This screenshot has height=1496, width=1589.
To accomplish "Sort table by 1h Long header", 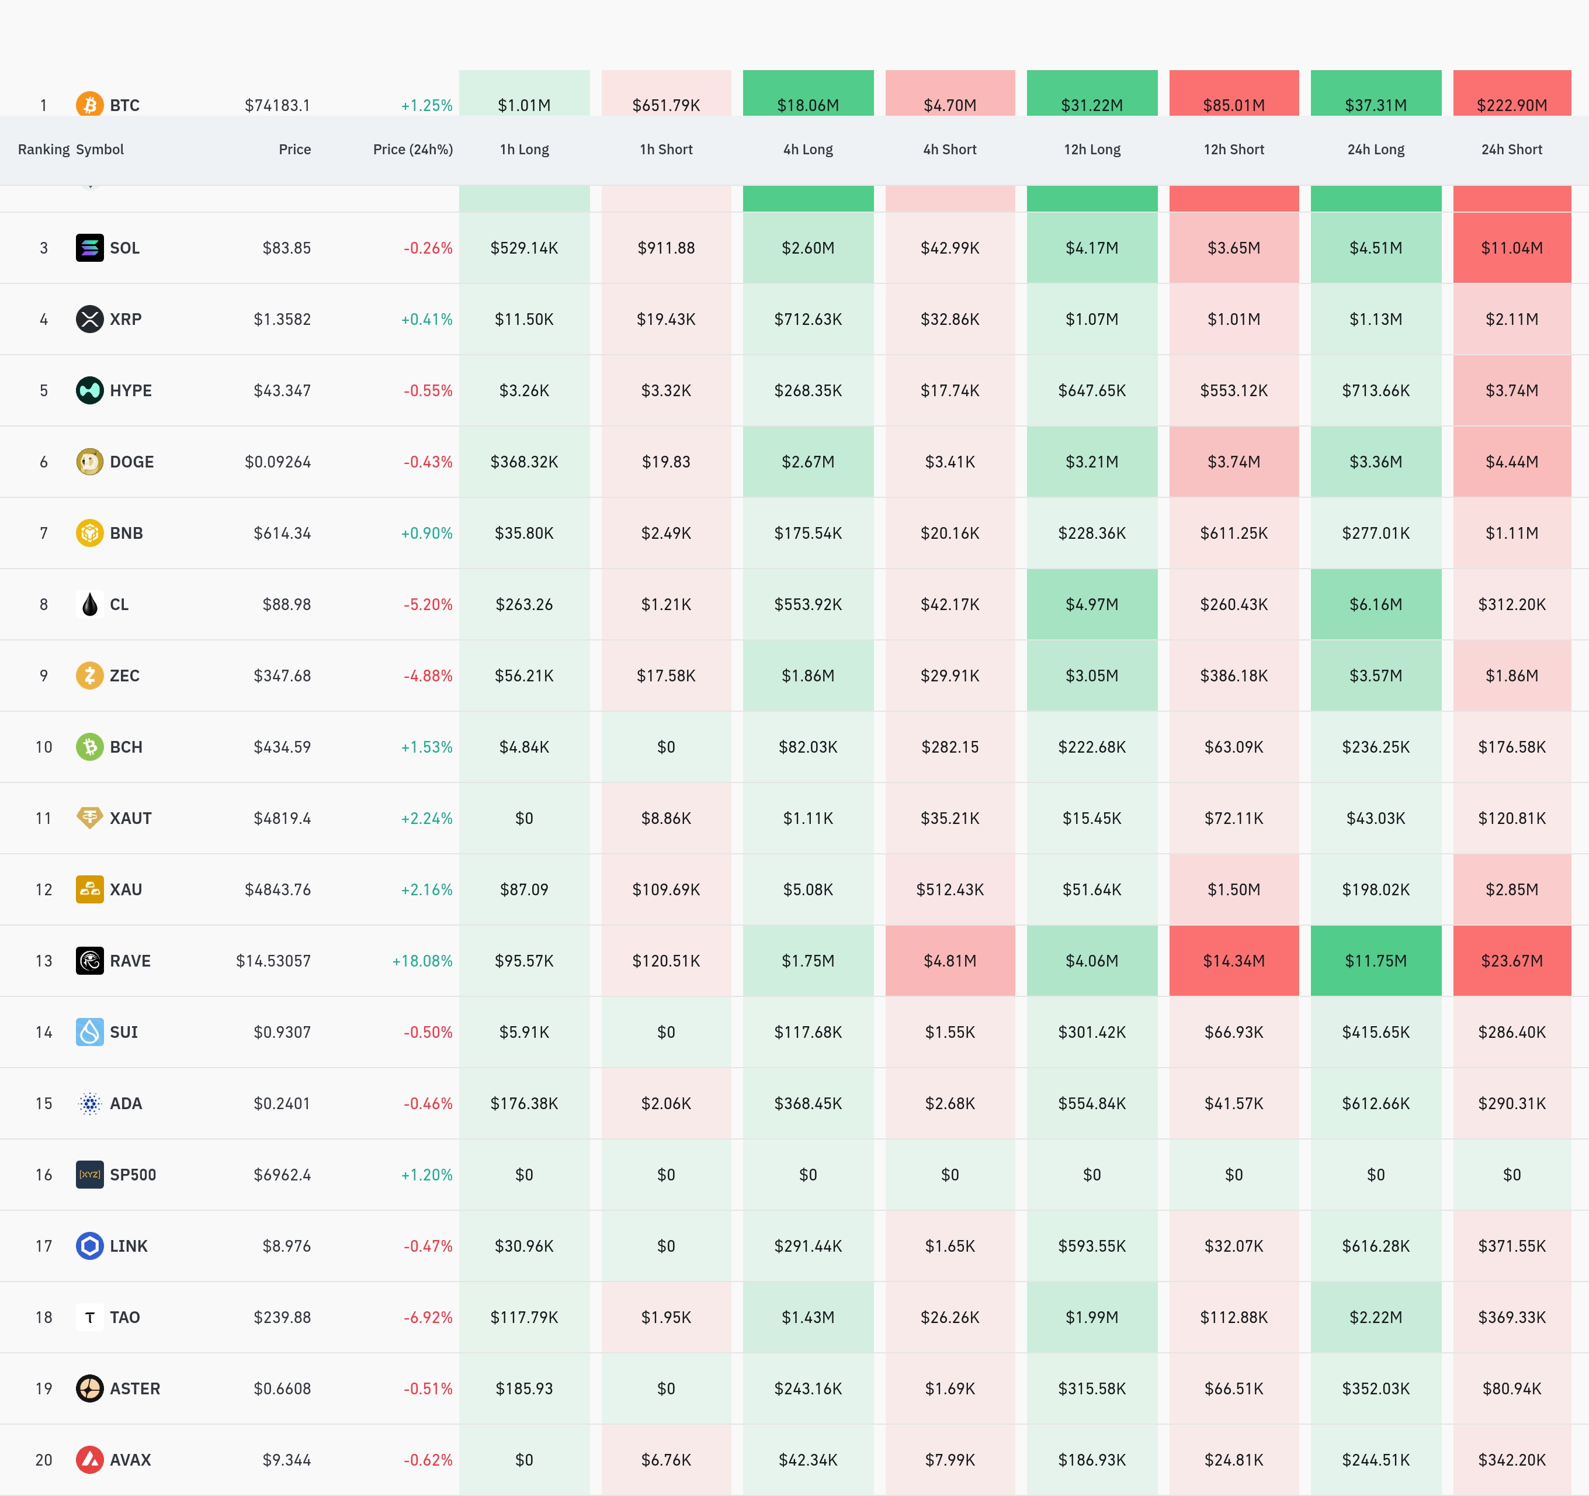I will pyautogui.click(x=523, y=150).
